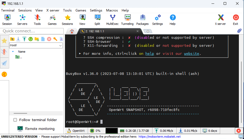Click the monitor icon in bottom-right corner
This screenshot has height=139, width=244.
tap(241, 137)
